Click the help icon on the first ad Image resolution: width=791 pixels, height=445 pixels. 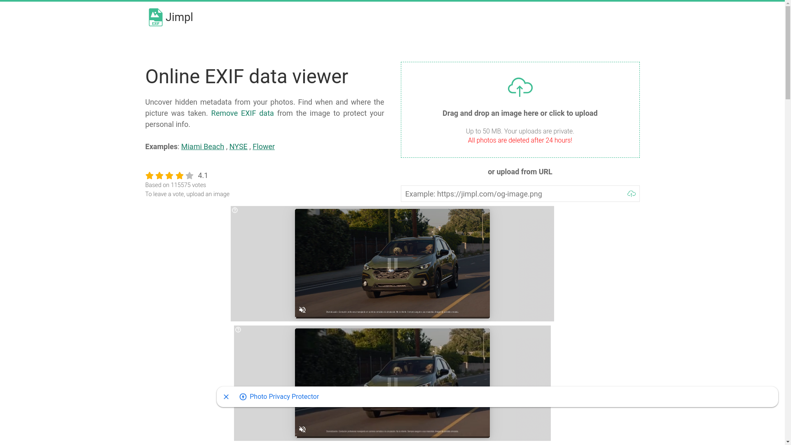coord(235,210)
